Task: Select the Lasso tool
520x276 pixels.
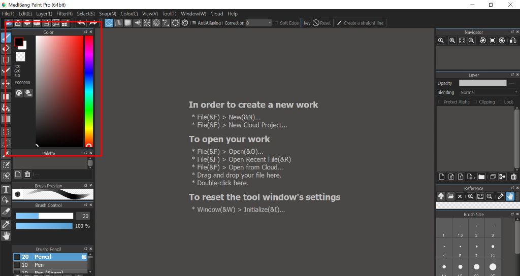Action: tap(6, 143)
